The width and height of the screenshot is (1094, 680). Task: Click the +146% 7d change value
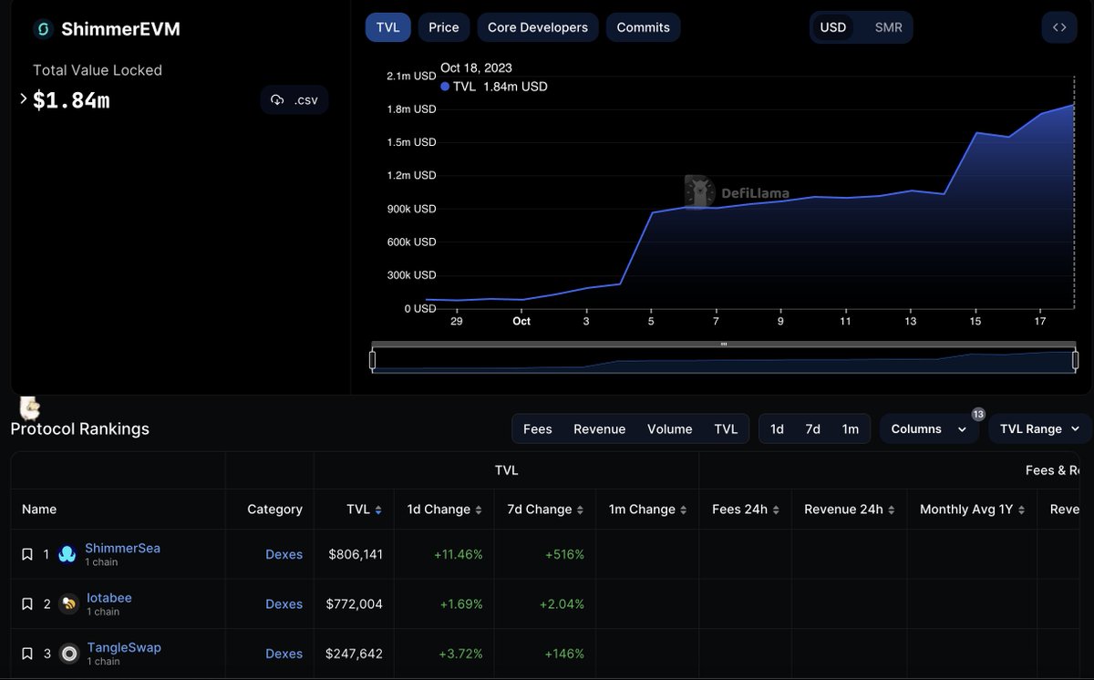coord(564,654)
